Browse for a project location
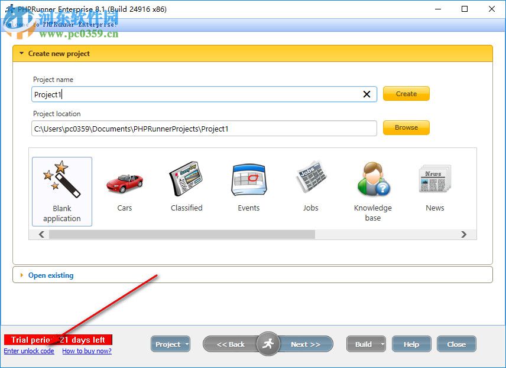Image resolution: width=506 pixels, height=368 pixels. 406,127
